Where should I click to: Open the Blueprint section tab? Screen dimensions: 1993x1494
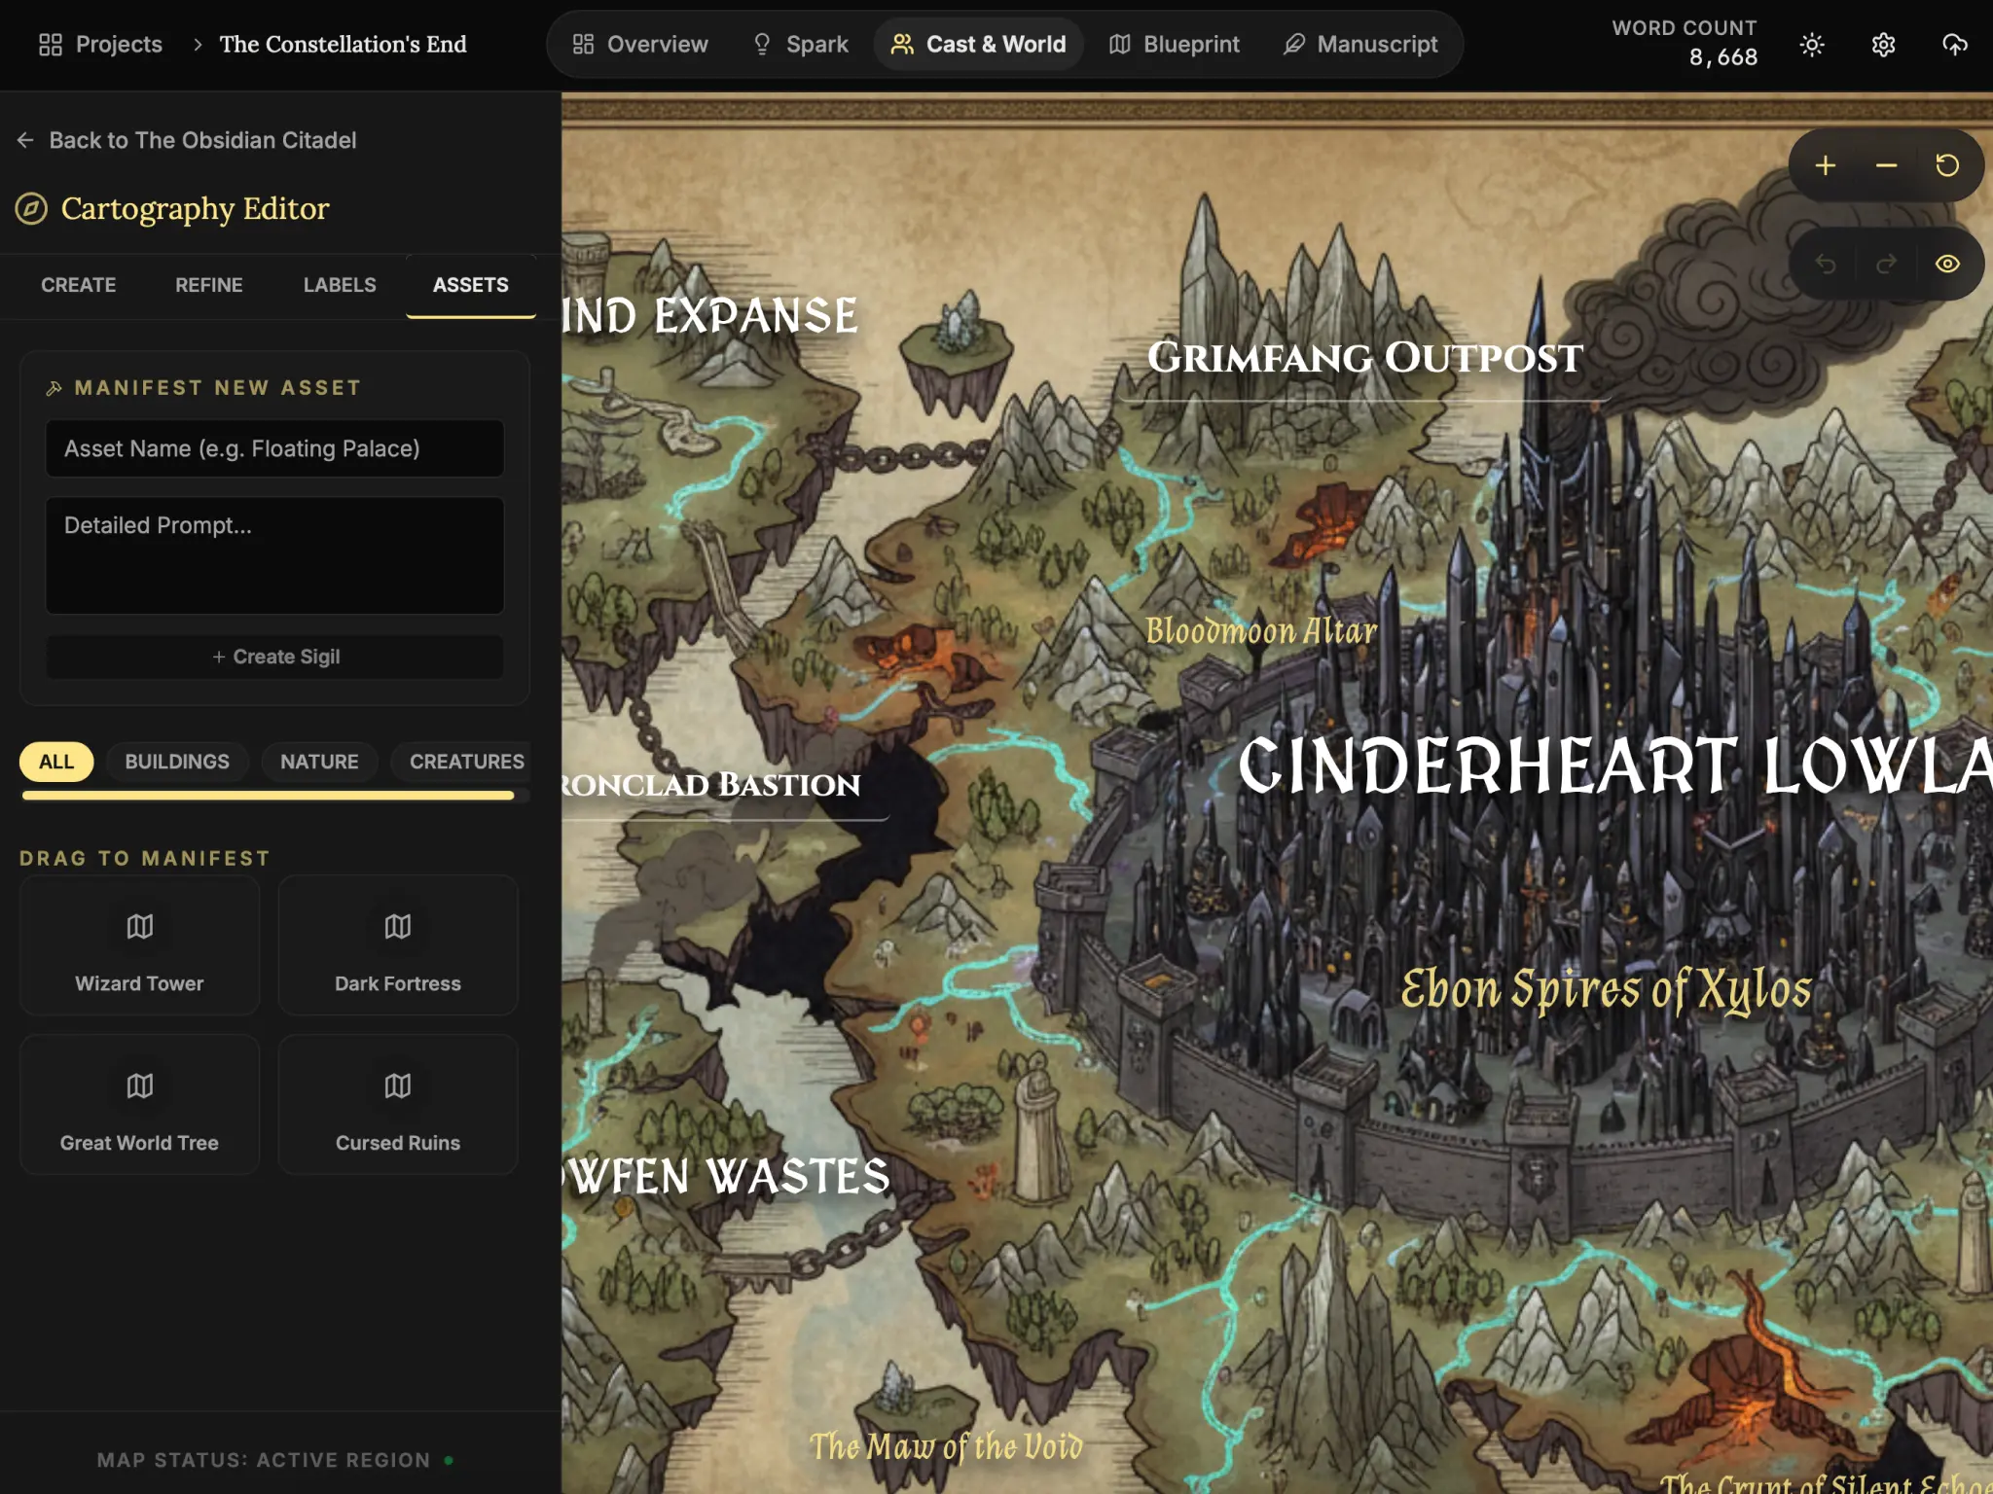pyautogui.click(x=1175, y=45)
